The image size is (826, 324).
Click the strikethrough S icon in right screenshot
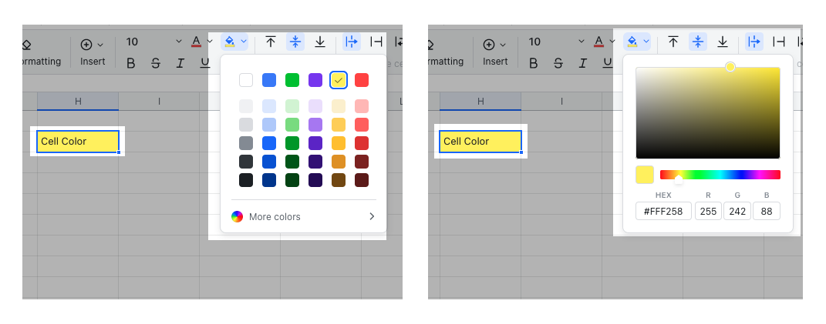558,63
